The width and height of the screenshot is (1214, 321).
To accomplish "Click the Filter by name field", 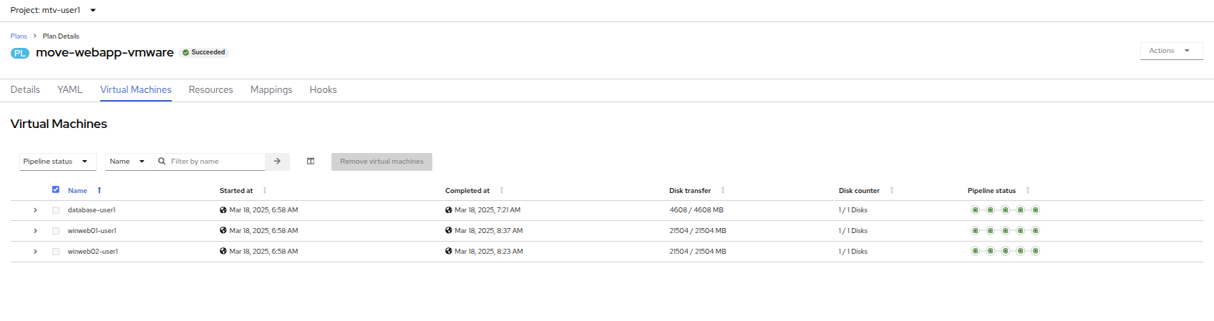I will pyautogui.click(x=216, y=162).
